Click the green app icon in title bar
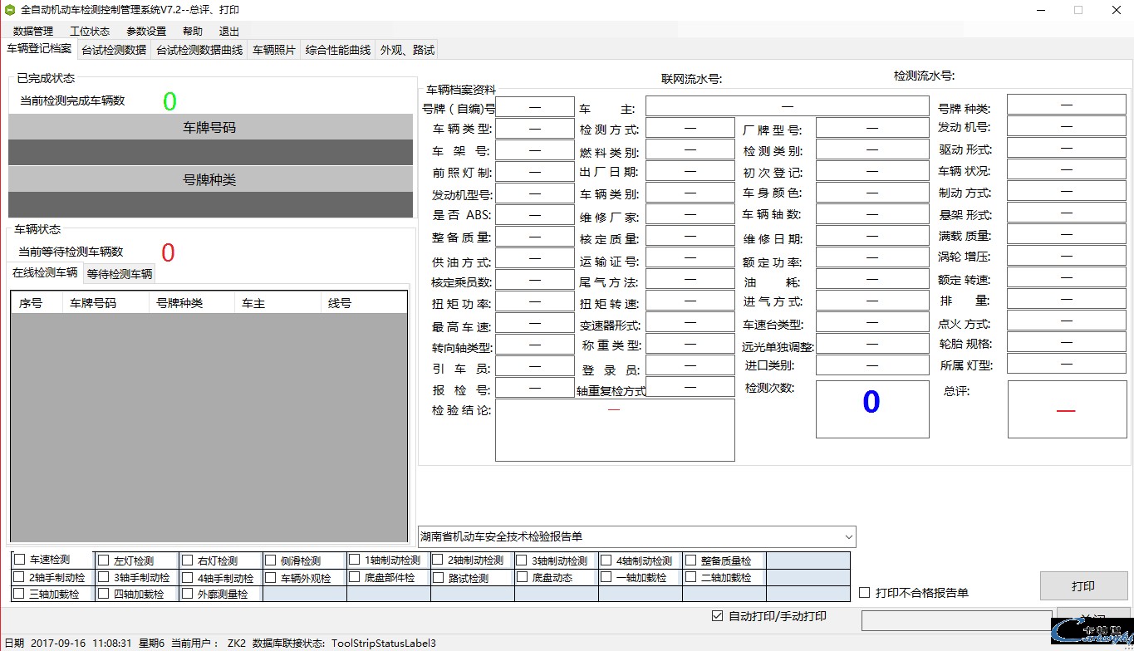Viewport: 1134px width, 651px height. coord(10,10)
